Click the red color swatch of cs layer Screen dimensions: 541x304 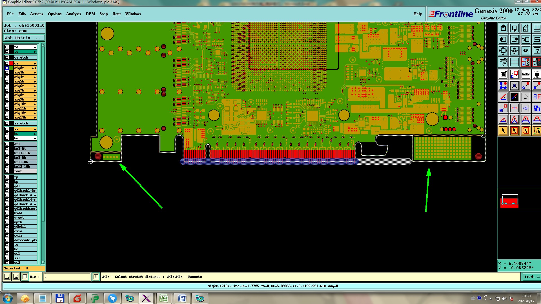click(11, 63)
